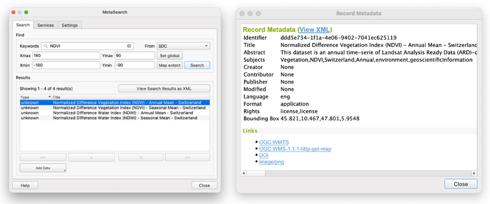Click View Search Results as XML
Image resolution: width=490 pixels, height=204 pixels.
pyautogui.click(x=164, y=89)
